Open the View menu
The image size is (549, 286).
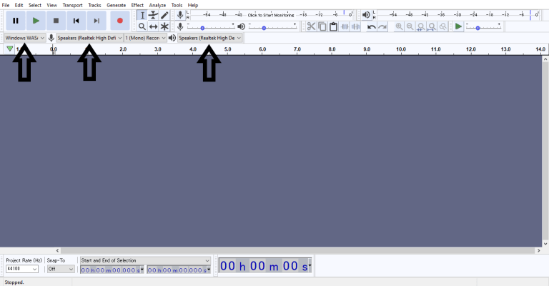coord(51,5)
